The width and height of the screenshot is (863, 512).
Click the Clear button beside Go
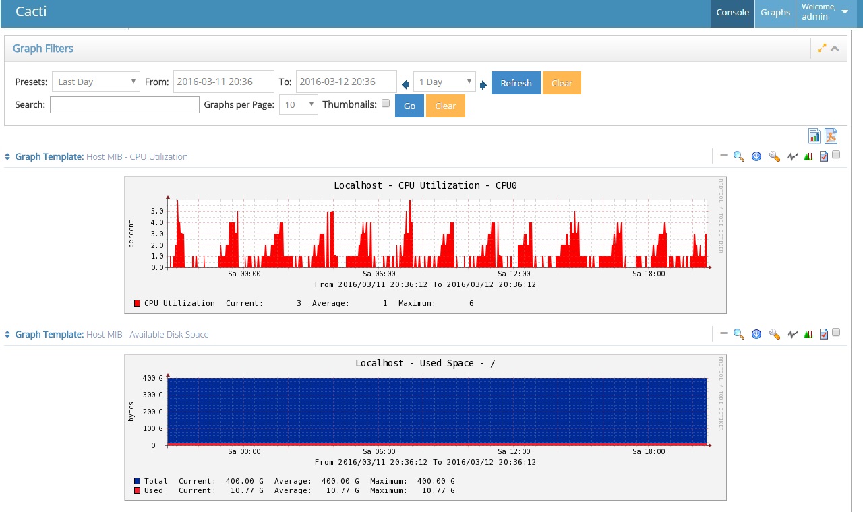click(446, 106)
